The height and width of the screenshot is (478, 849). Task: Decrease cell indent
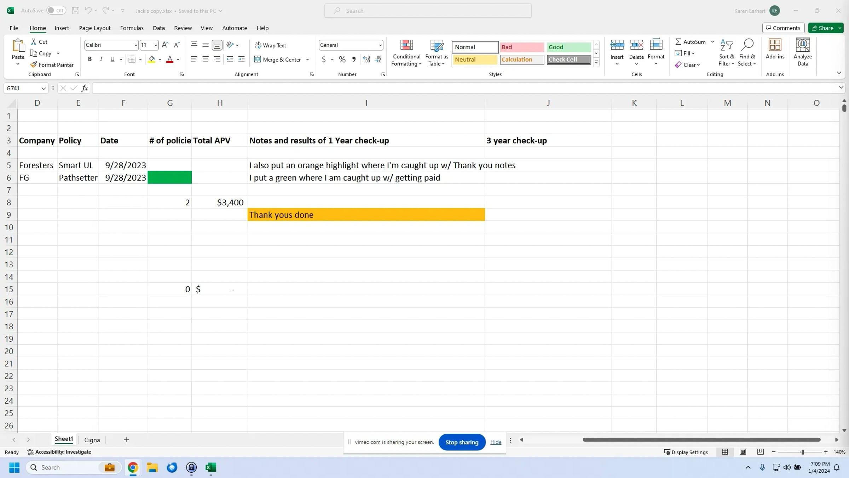230,59
